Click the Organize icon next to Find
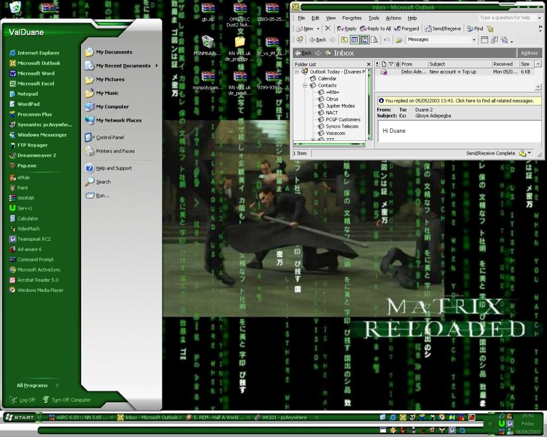The image size is (547, 437). 490,29
